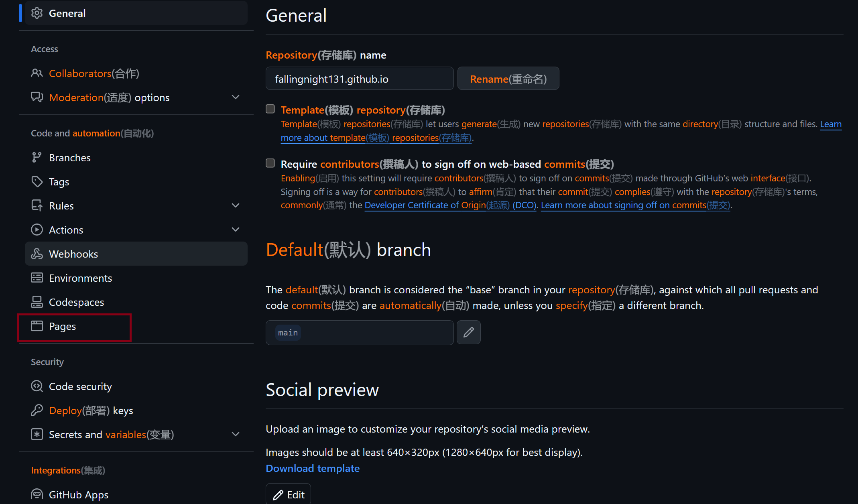This screenshot has height=504, width=858.
Task: Open the Environments settings item
Action: coord(80,278)
